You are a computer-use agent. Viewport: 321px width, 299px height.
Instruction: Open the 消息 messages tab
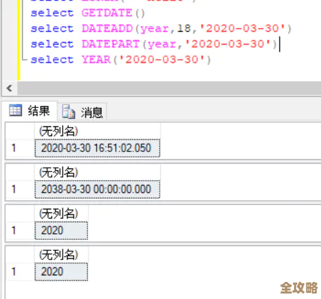82,112
